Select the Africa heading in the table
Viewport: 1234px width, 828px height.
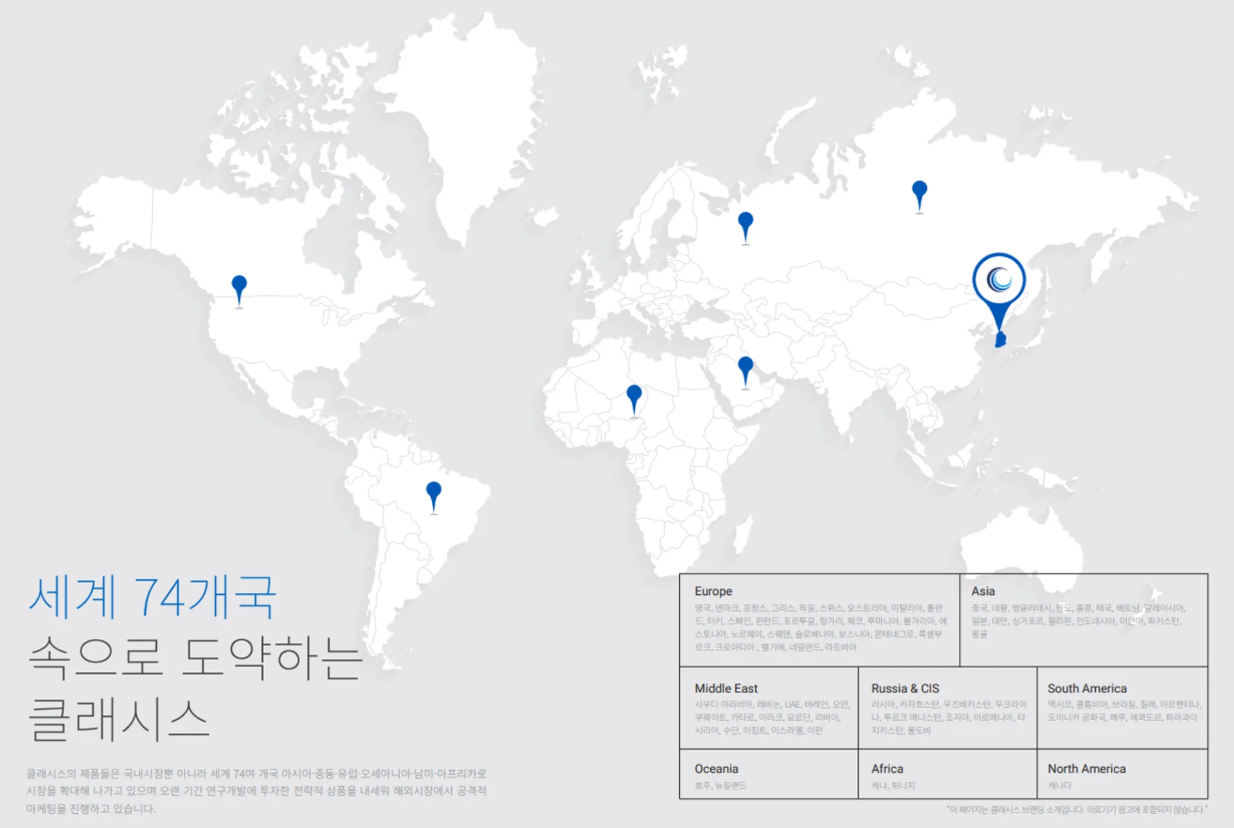point(887,768)
